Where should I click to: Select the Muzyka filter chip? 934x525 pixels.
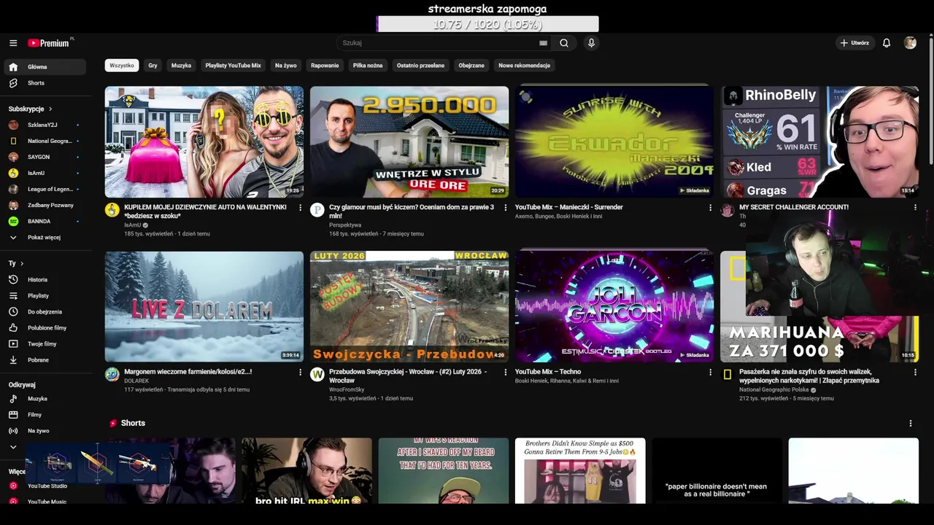coord(181,66)
